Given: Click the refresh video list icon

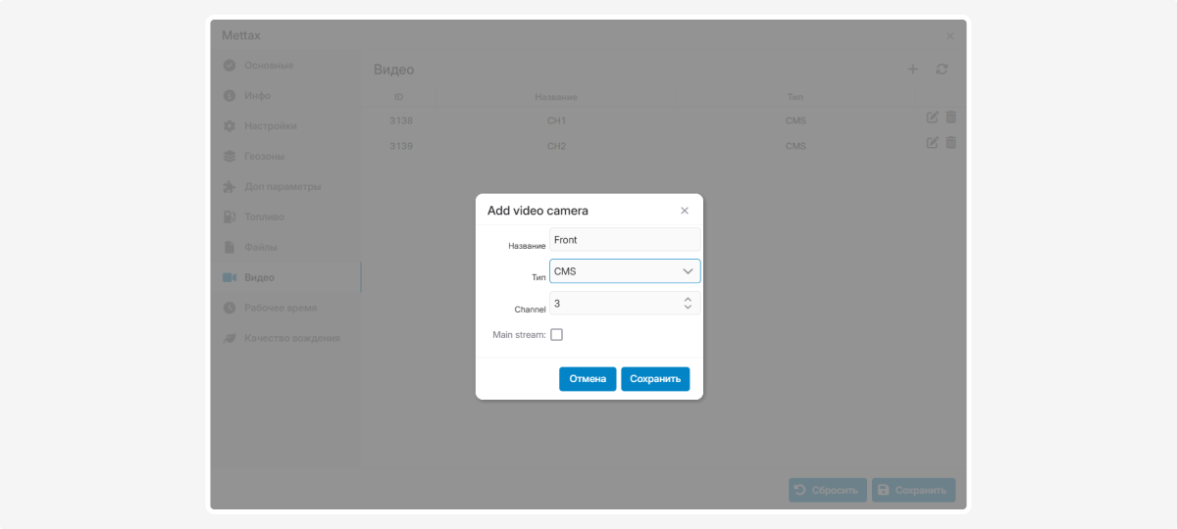Looking at the screenshot, I should pyautogui.click(x=942, y=70).
